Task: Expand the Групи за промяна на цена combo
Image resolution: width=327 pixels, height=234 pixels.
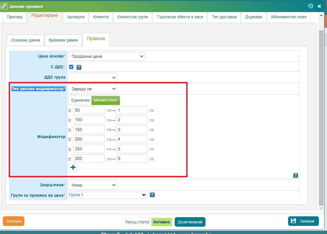Action: tap(144, 195)
